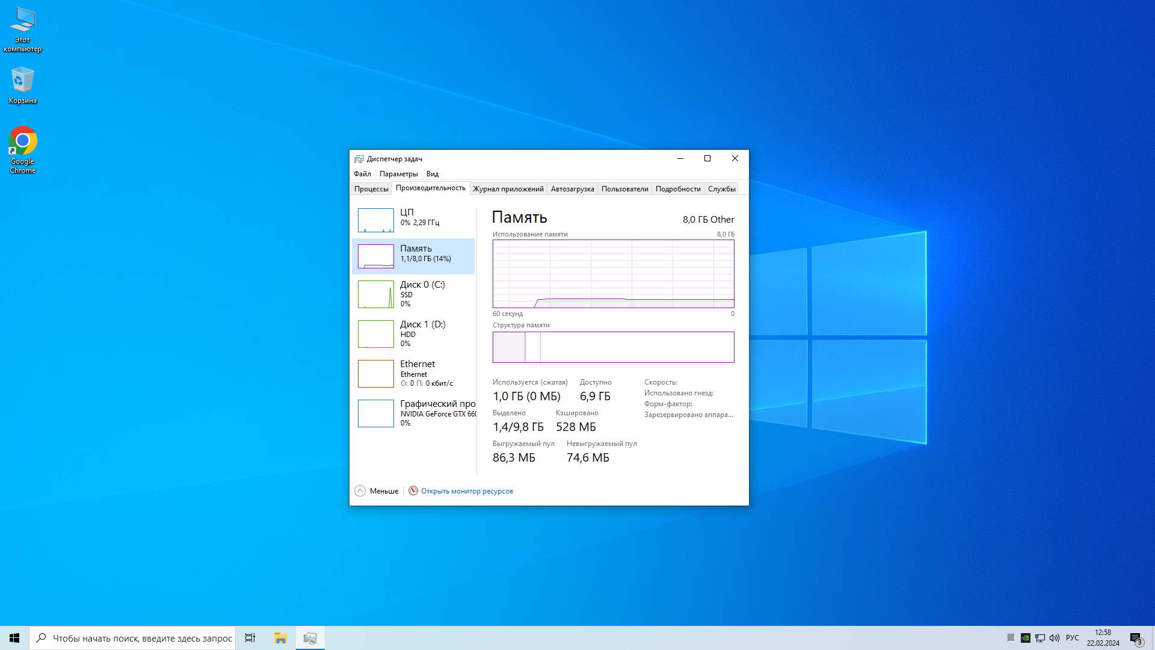This screenshot has width=1155, height=650.
Task: Select Диск 0 (C:) SSD graph item
Action: pyautogui.click(x=375, y=294)
